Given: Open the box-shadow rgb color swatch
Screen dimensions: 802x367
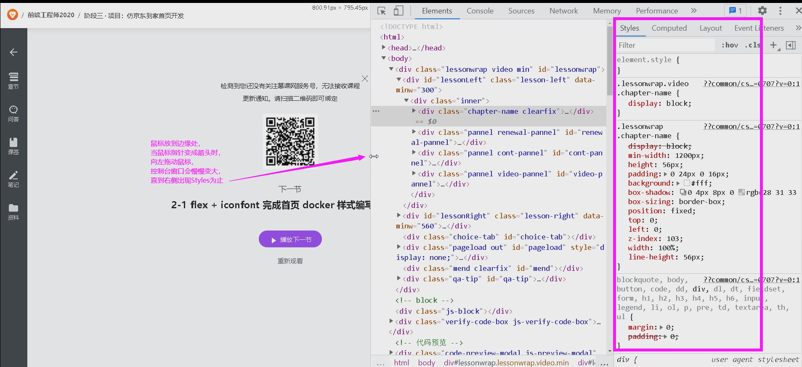Looking at the screenshot, I should pyautogui.click(x=741, y=192).
